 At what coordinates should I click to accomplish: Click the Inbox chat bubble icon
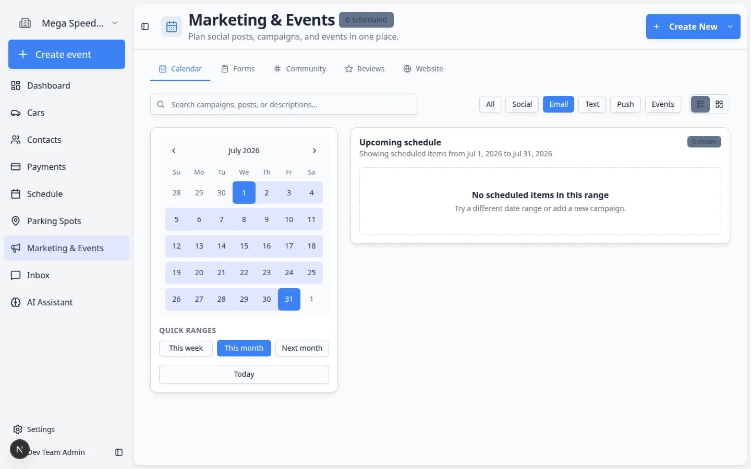pyautogui.click(x=16, y=275)
